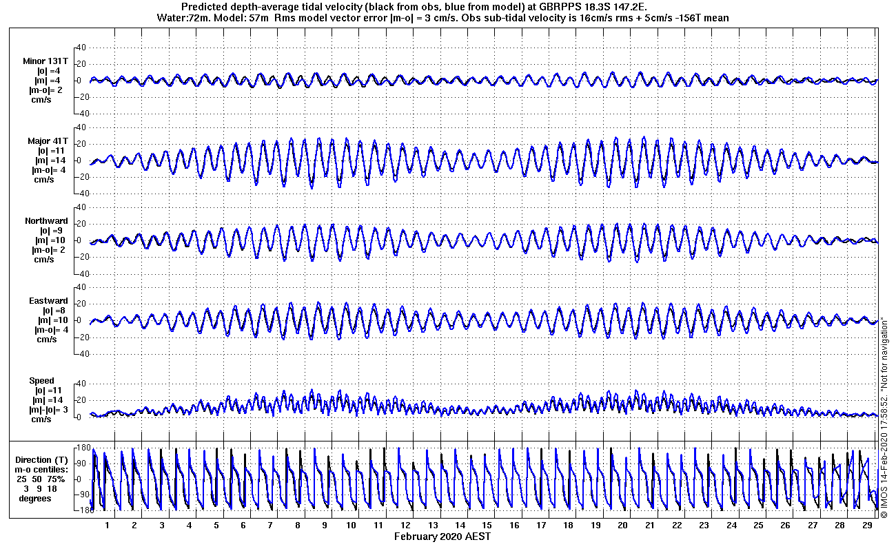896x551 pixels.
Task: Click '|m| =14' in the Major panel
Action: click(x=51, y=160)
